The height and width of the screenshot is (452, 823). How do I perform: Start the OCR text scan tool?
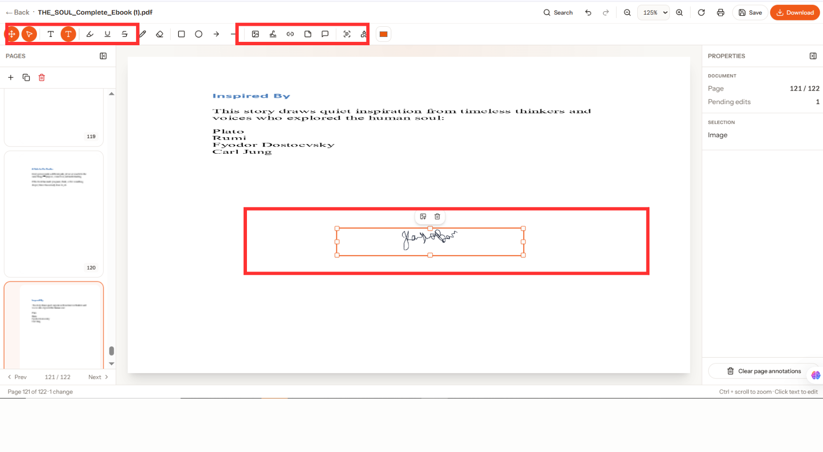347,34
